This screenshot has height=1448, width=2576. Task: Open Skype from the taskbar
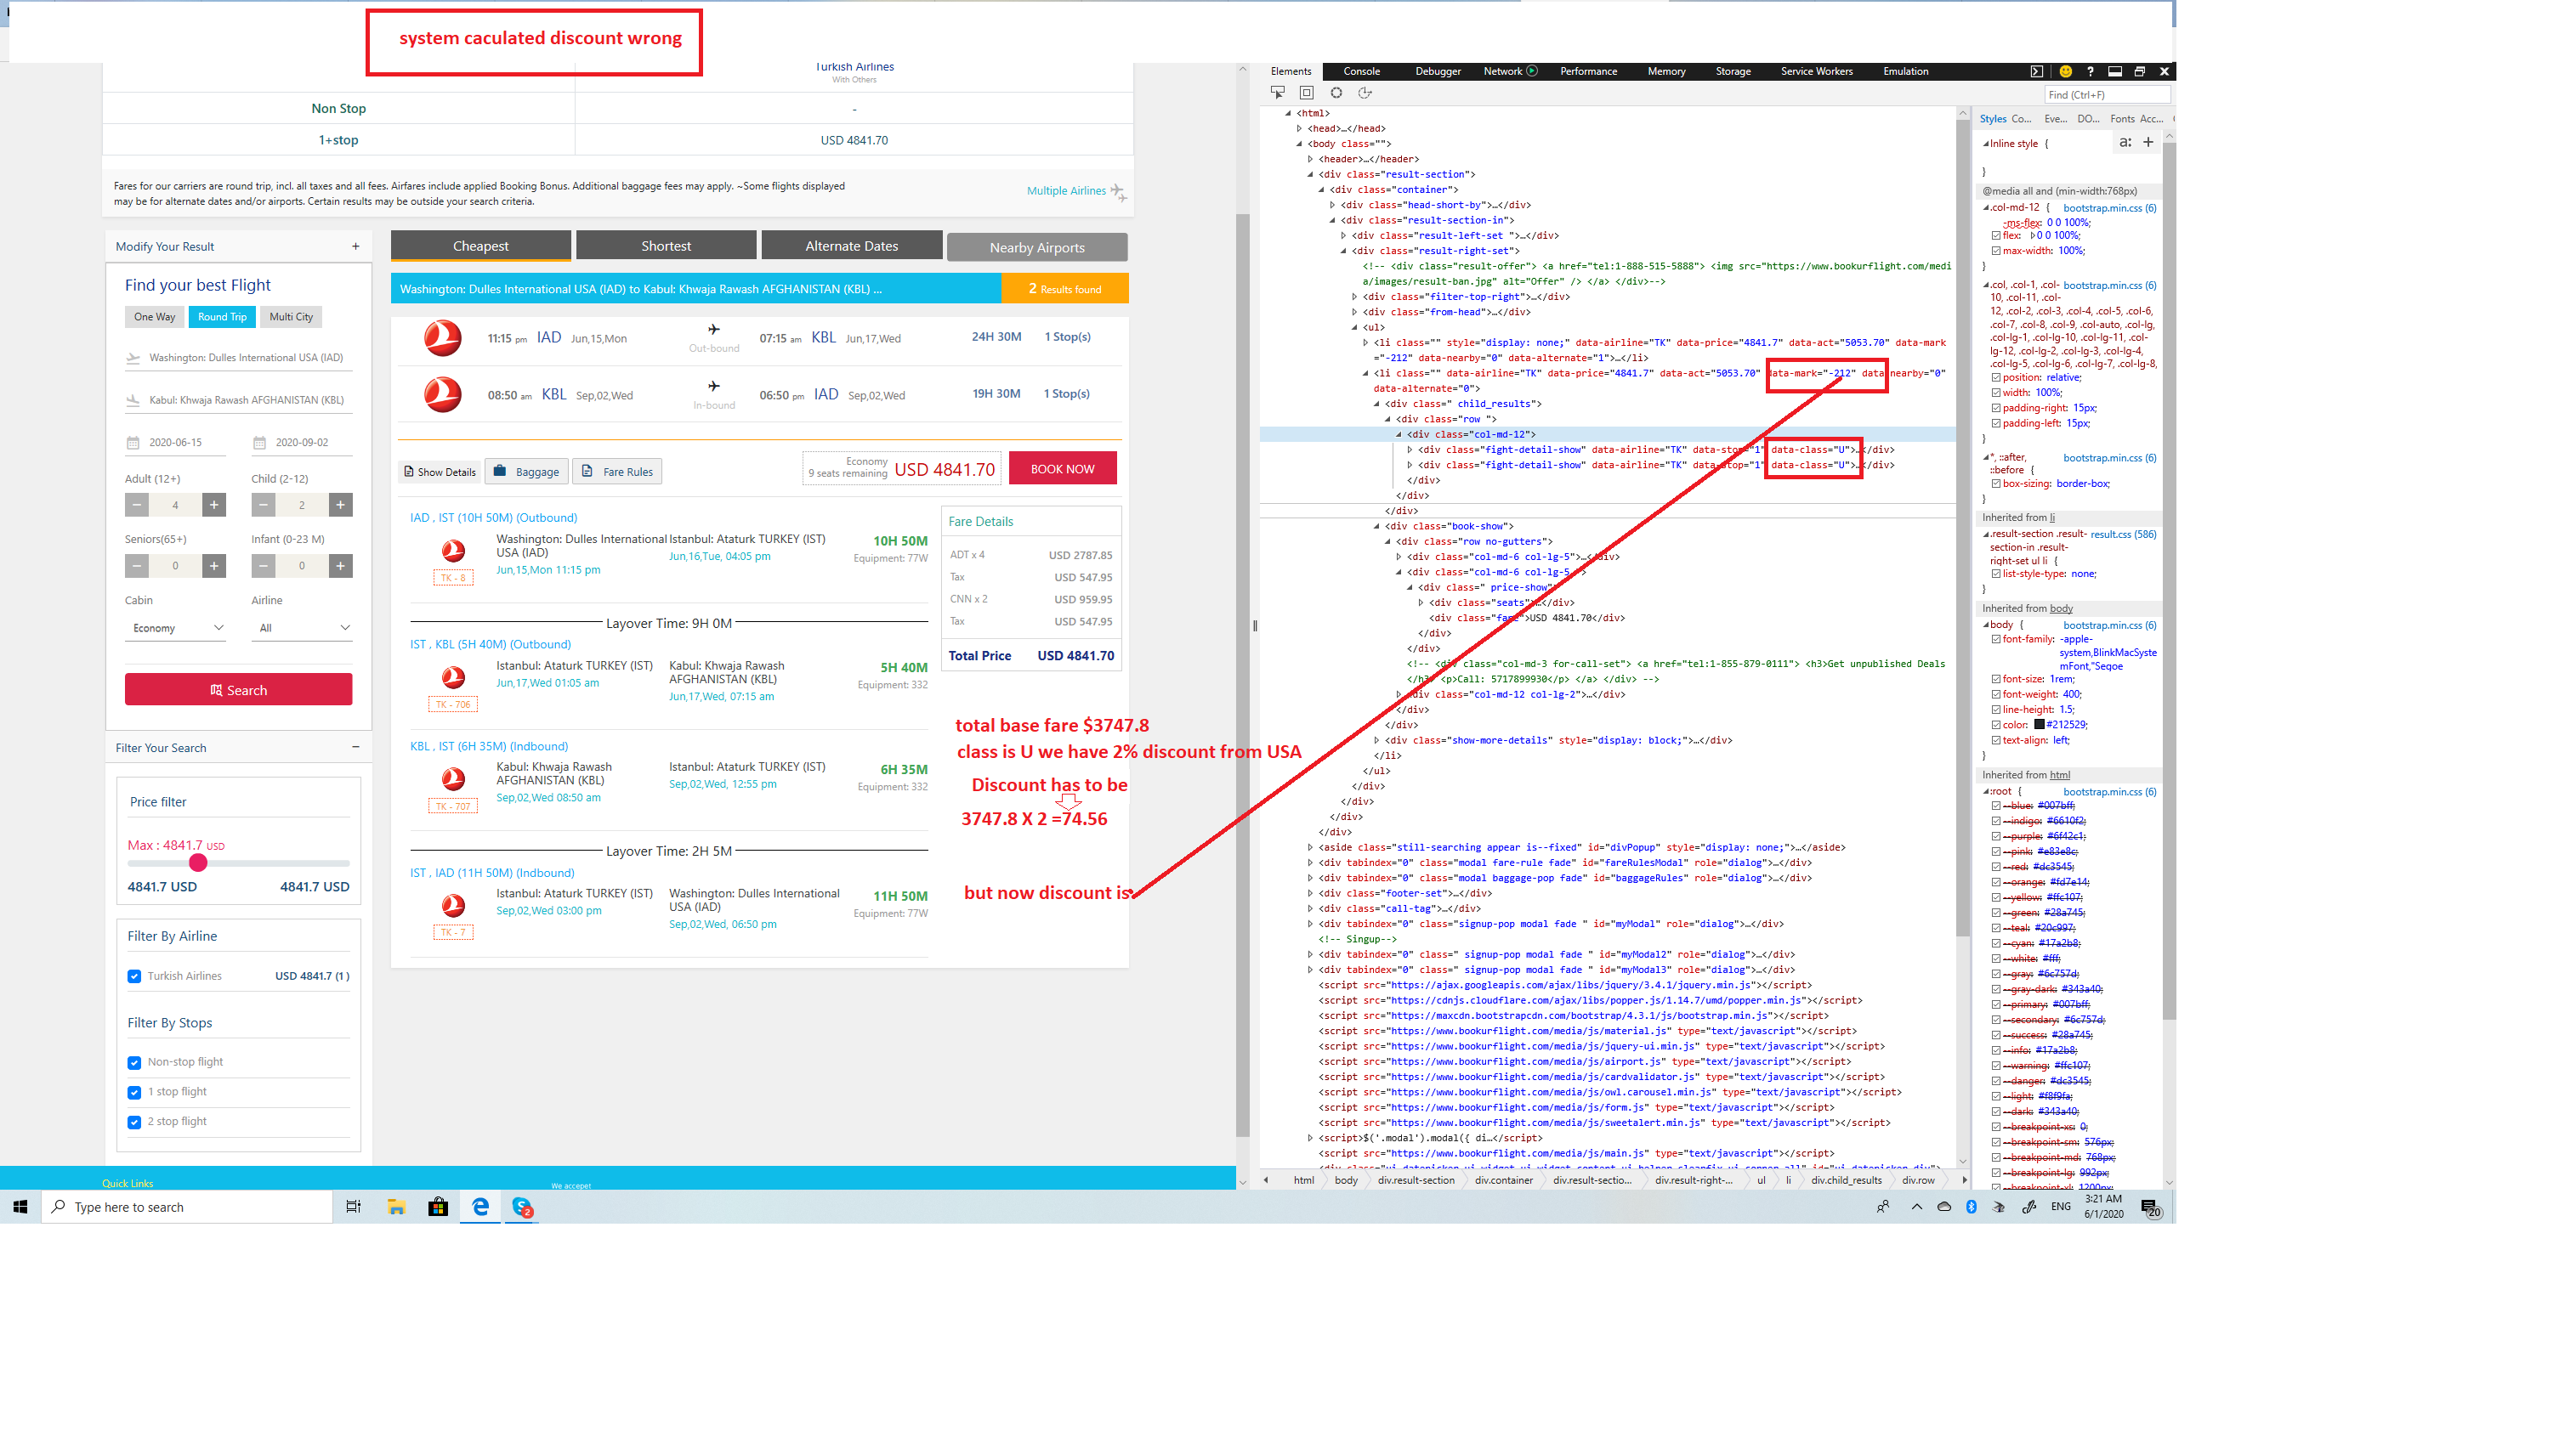pyautogui.click(x=522, y=1208)
